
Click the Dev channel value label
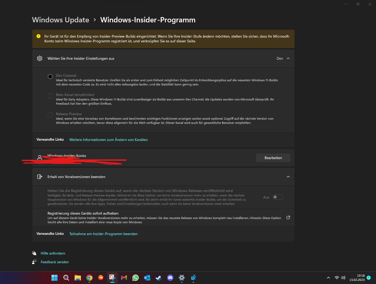click(280, 58)
